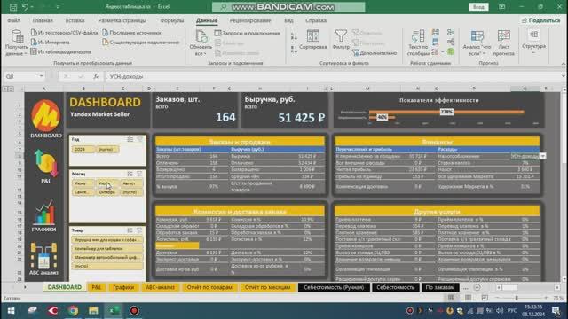Image resolution: width=568 pixels, height=319 pixels.
Task: Switch to Вид ribbon tab
Action: click(288, 20)
